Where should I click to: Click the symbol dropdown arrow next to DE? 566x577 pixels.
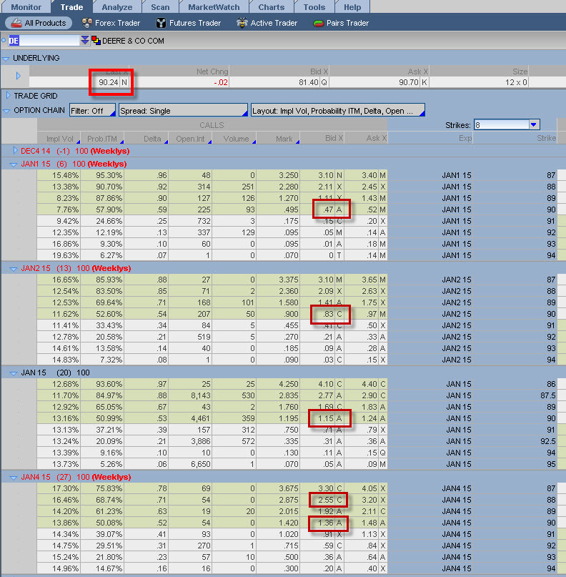point(84,41)
